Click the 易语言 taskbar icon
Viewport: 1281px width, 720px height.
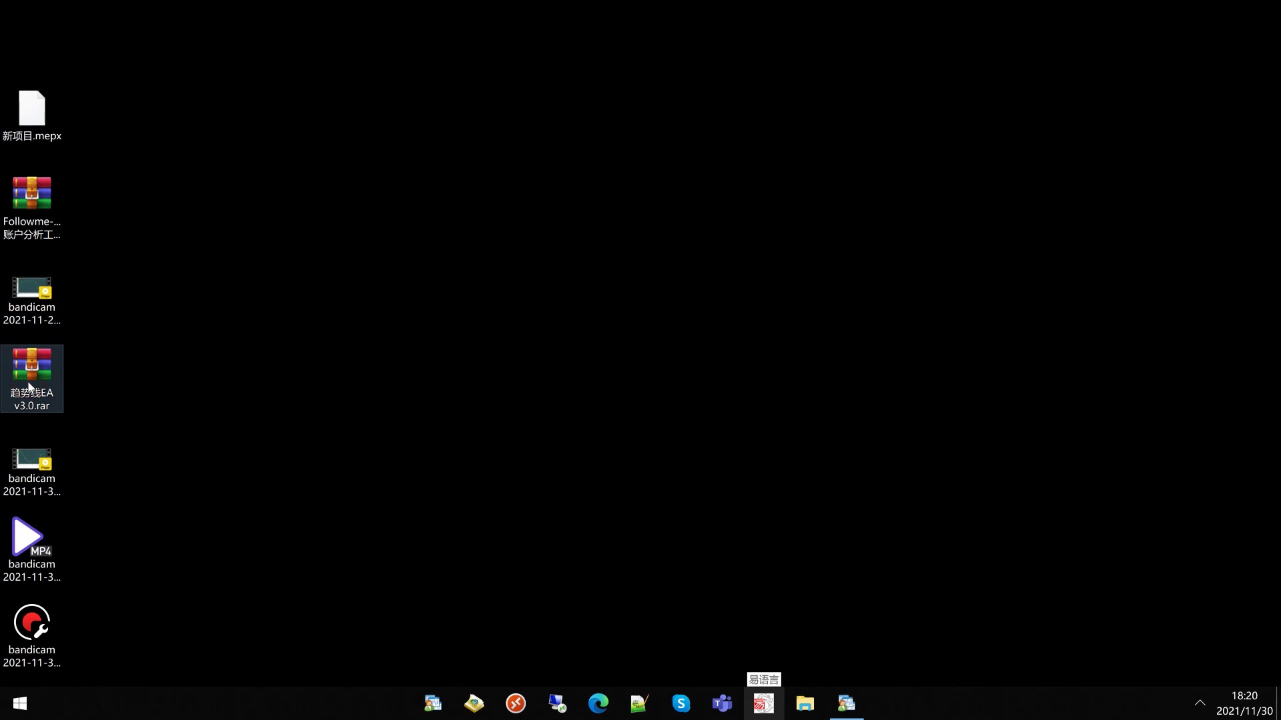coord(763,703)
